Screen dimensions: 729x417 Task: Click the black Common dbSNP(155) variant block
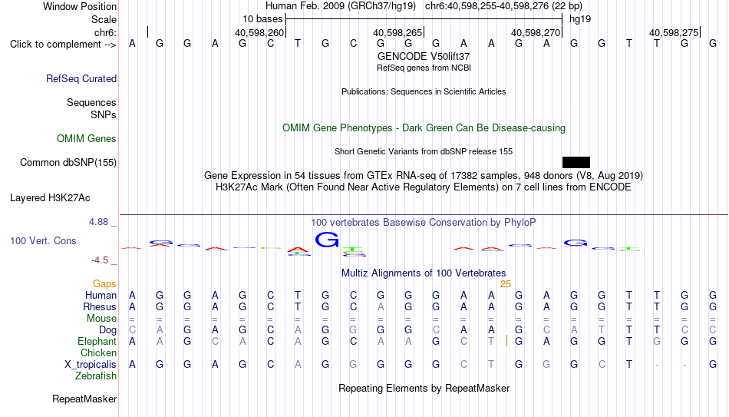[576, 163]
